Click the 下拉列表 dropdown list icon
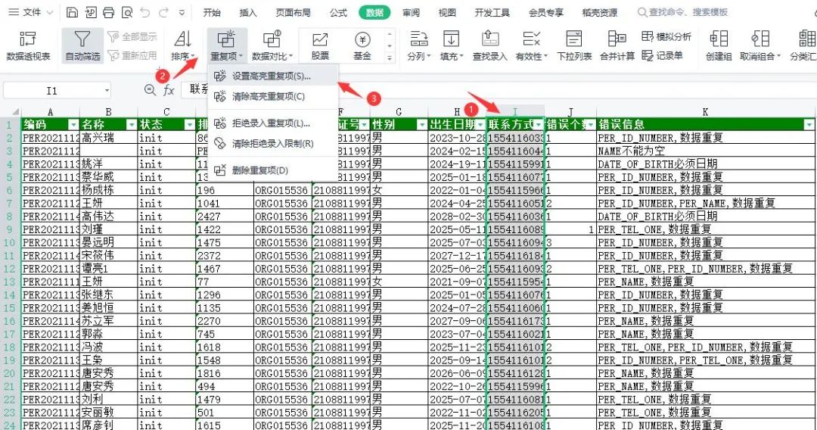 click(573, 45)
